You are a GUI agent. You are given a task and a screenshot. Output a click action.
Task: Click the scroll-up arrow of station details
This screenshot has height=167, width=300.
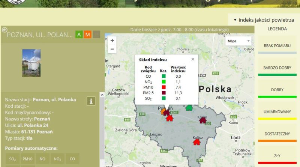pyautogui.click(x=102, y=95)
